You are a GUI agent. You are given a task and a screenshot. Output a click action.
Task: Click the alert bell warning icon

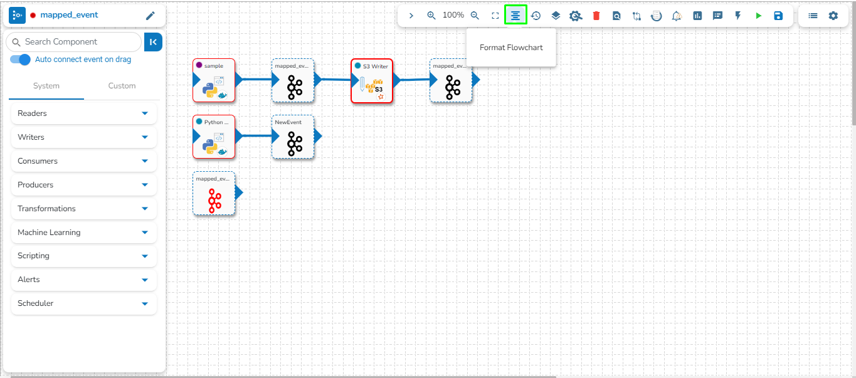(677, 16)
